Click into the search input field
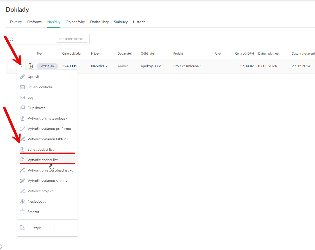315x250 pixels. [35, 39]
